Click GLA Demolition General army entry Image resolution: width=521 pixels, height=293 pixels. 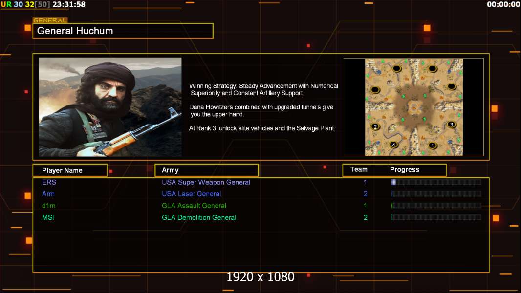click(x=199, y=217)
